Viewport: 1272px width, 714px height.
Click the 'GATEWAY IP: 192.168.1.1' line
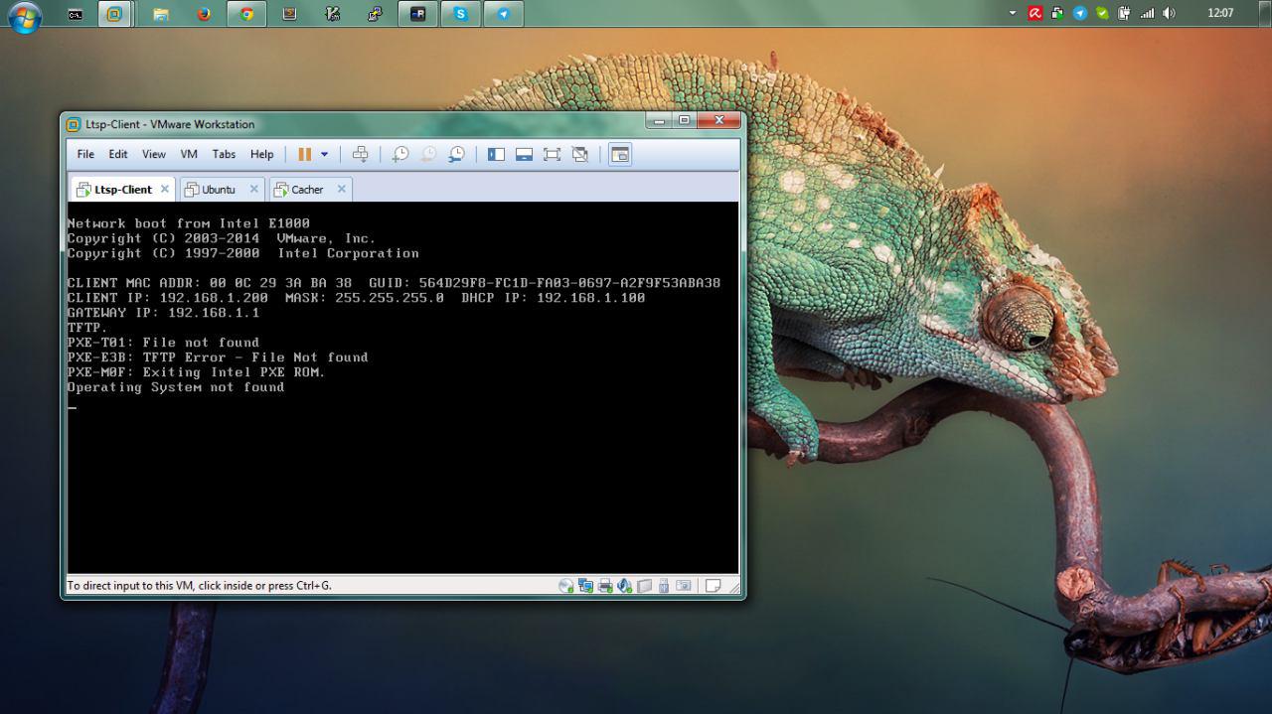tap(163, 313)
